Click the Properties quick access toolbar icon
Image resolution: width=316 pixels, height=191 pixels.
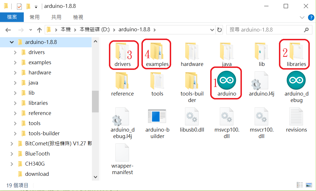(19, 6)
